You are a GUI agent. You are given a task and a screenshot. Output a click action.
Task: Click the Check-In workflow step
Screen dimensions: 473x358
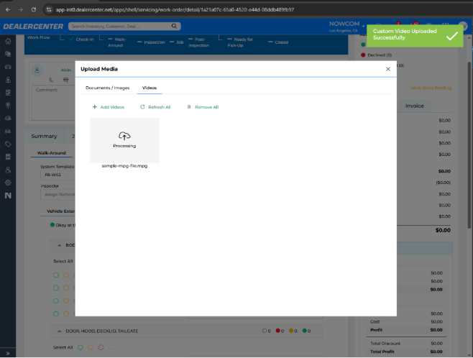81,40
